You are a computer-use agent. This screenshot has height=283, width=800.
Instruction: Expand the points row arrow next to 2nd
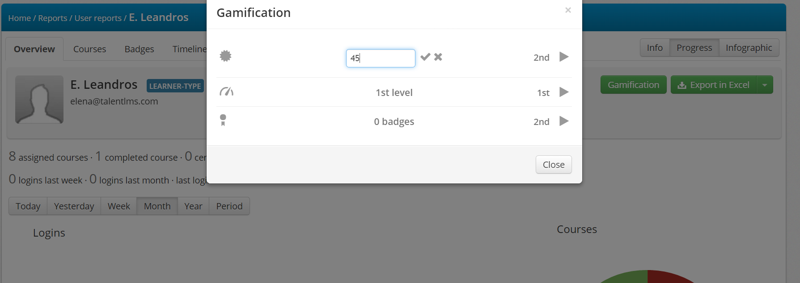pyautogui.click(x=564, y=57)
